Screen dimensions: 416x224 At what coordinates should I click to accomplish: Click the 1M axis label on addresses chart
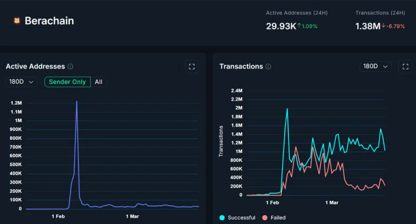[x=18, y=121]
